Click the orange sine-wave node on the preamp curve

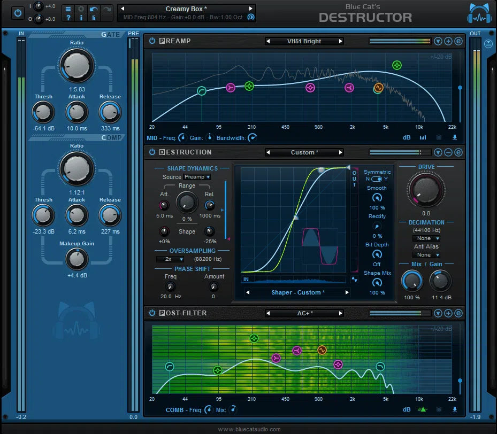click(x=378, y=89)
